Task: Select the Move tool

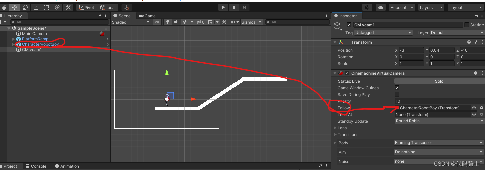Action: pos(14,7)
